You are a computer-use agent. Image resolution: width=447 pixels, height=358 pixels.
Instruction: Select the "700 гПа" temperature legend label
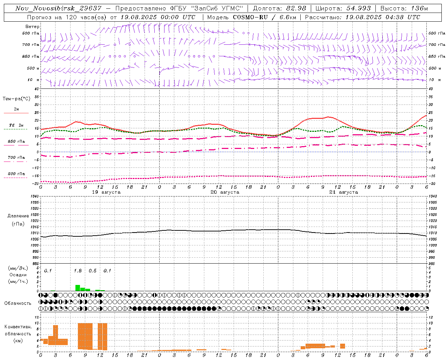[x=16, y=158]
